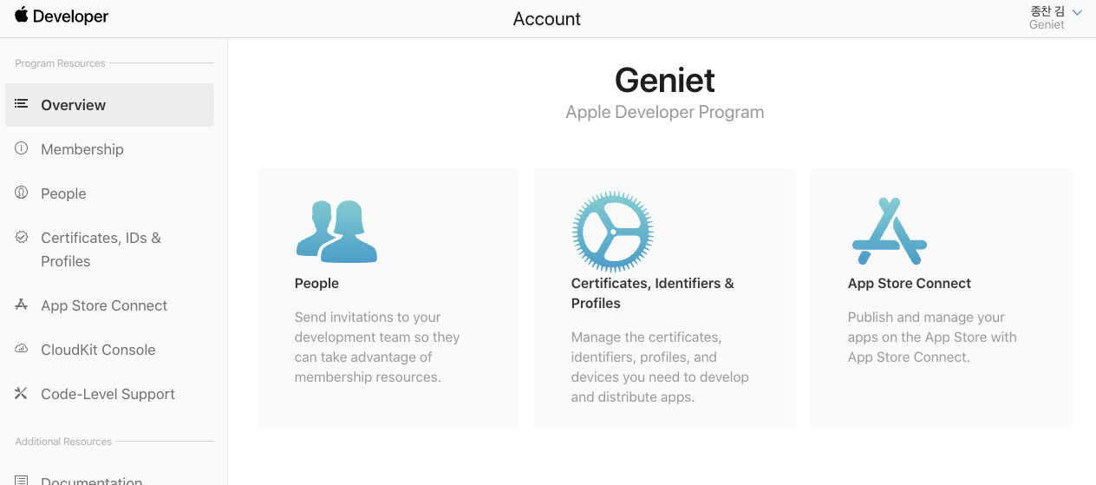Select Membership in the sidebar

pyautogui.click(x=82, y=149)
